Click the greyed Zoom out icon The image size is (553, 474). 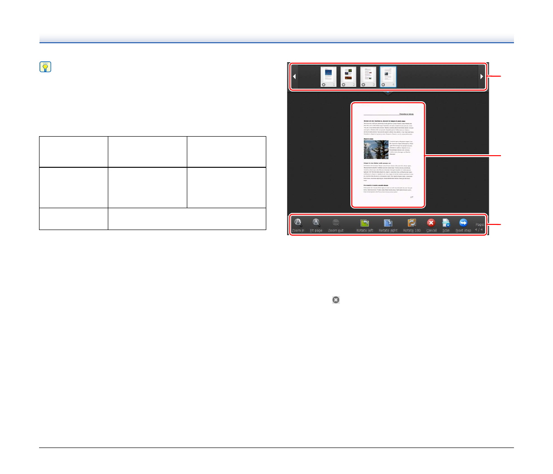click(x=336, y=223)
